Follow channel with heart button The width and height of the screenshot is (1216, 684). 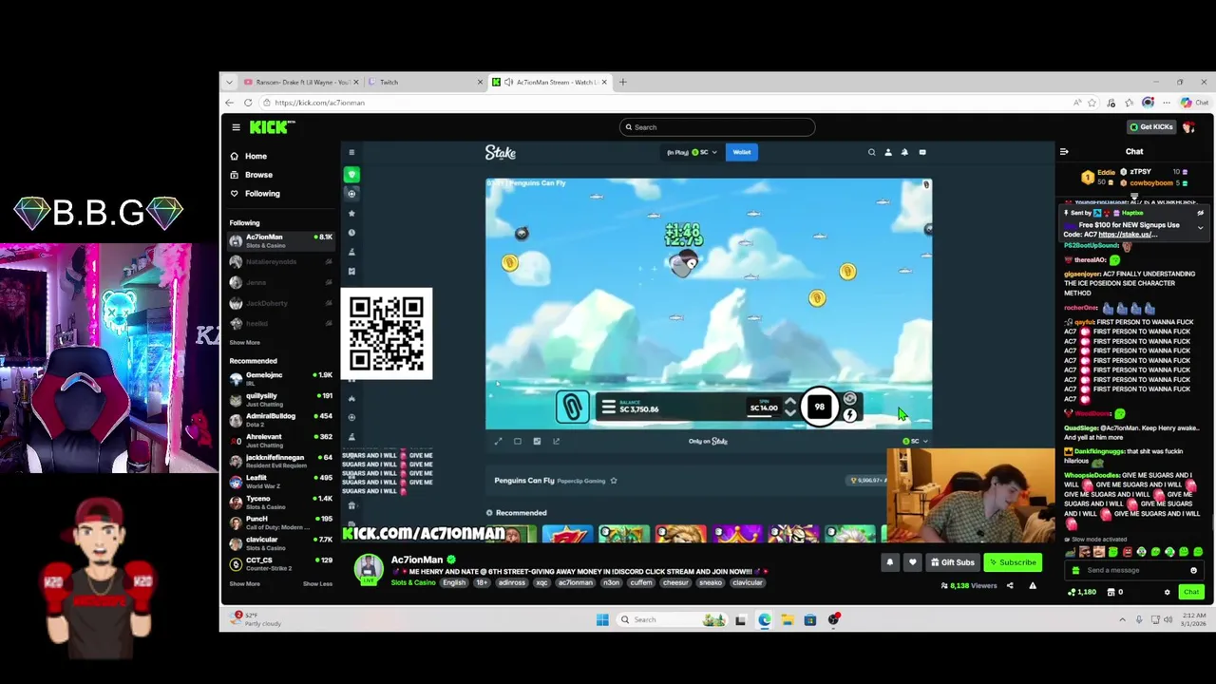pos(912,562)
